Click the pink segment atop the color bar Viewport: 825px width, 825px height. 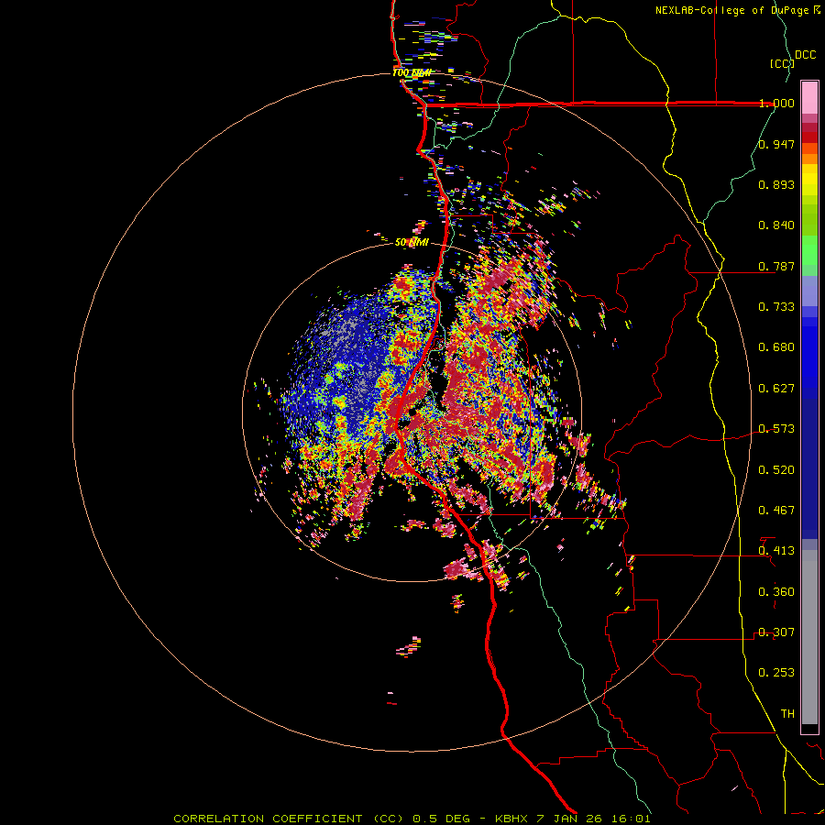point(809,97)
